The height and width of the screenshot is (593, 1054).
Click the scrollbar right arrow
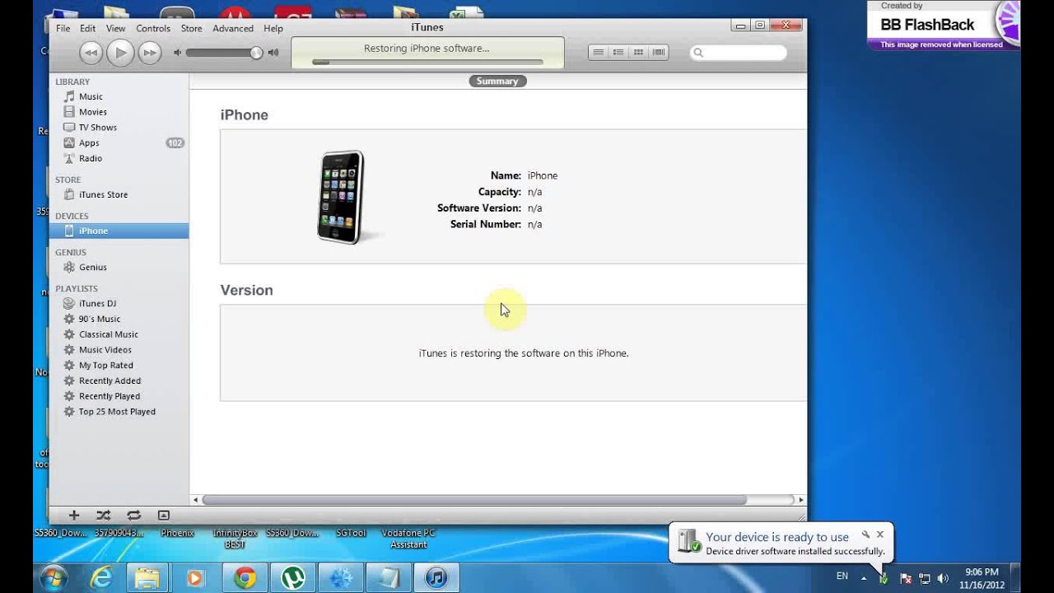(x=801, y=500)
